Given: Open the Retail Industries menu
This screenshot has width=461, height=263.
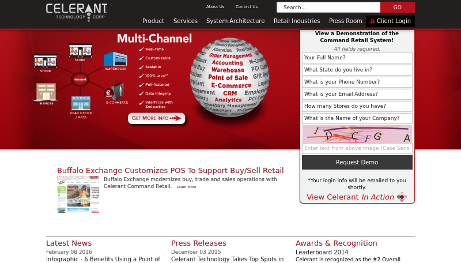Looking at the screenshot, I should click(297, 21).
